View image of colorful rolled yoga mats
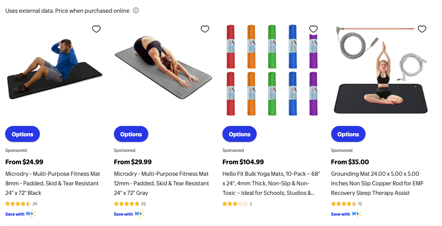This screenshot has width=442, height=226. click(x=272, y=71)
